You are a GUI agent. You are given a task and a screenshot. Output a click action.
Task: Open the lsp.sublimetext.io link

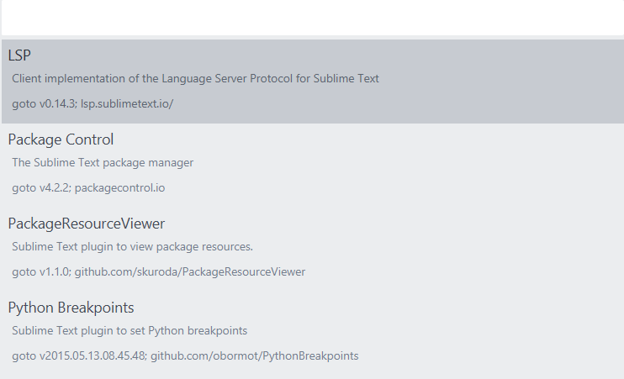coord(126,104)
